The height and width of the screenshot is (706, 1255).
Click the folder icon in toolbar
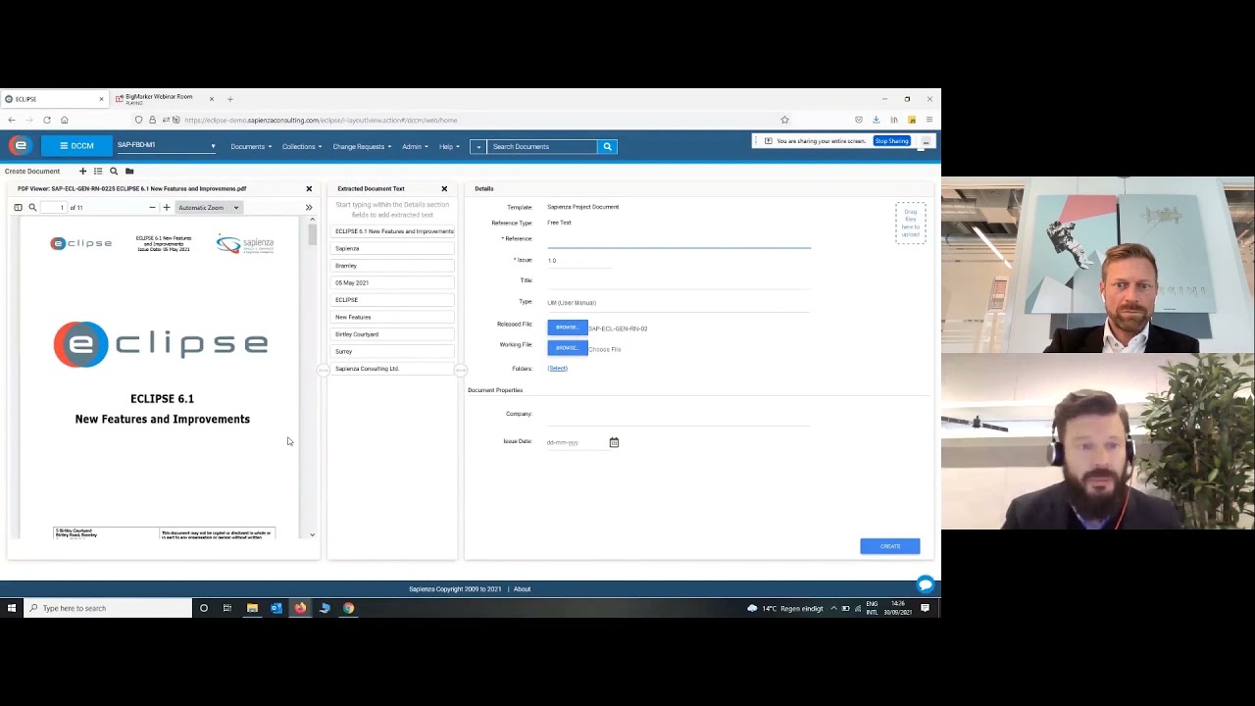tap(129, 172)
